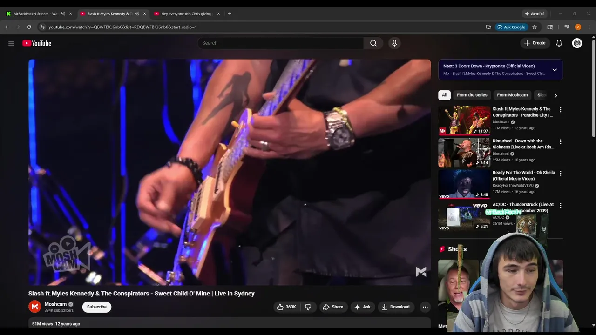Click the Create button
The width and height of the screenshot is (596, 335).
tap(535, 43)
